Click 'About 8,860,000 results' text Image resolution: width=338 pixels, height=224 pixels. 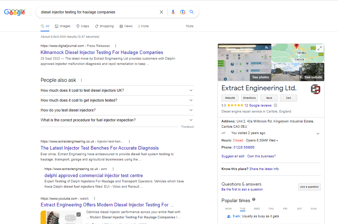[70, 37]
